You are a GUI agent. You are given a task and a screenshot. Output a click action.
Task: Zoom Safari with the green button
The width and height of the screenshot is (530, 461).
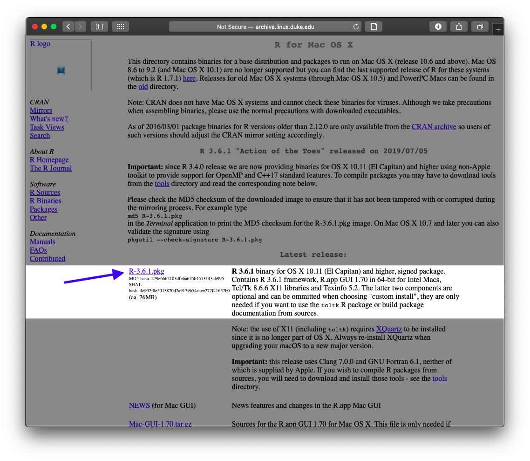[x=54, y=27]
